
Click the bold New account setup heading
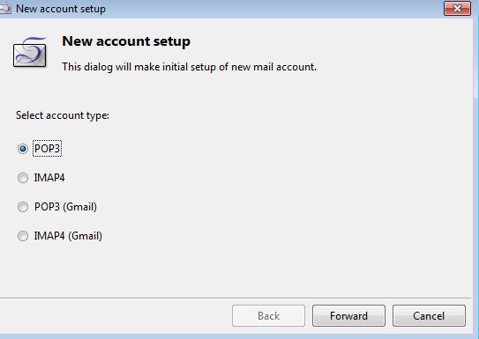point(126,41)
